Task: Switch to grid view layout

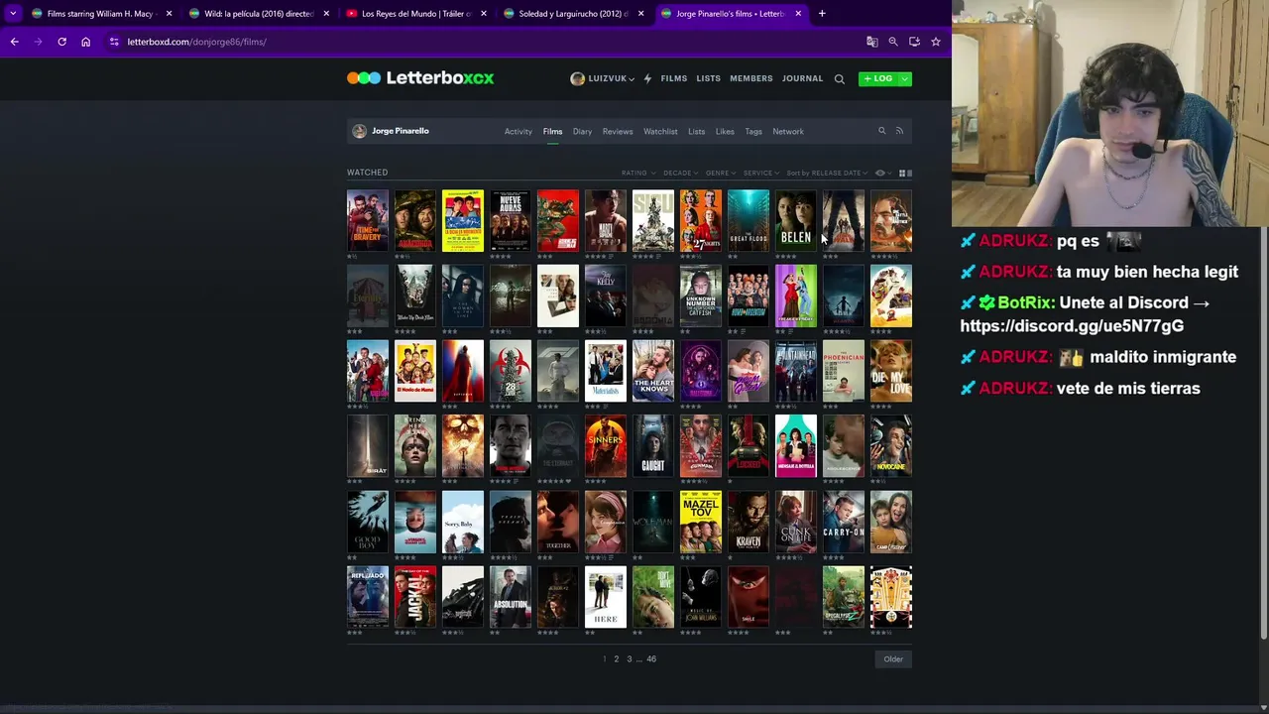Action: pos(901,173)
